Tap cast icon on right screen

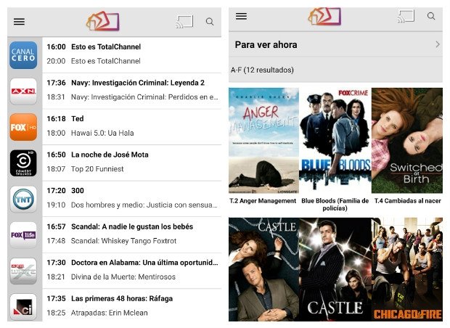(406, 16)
